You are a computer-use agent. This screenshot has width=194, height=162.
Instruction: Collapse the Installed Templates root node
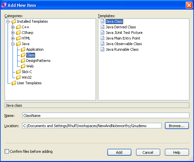[8, 21]
